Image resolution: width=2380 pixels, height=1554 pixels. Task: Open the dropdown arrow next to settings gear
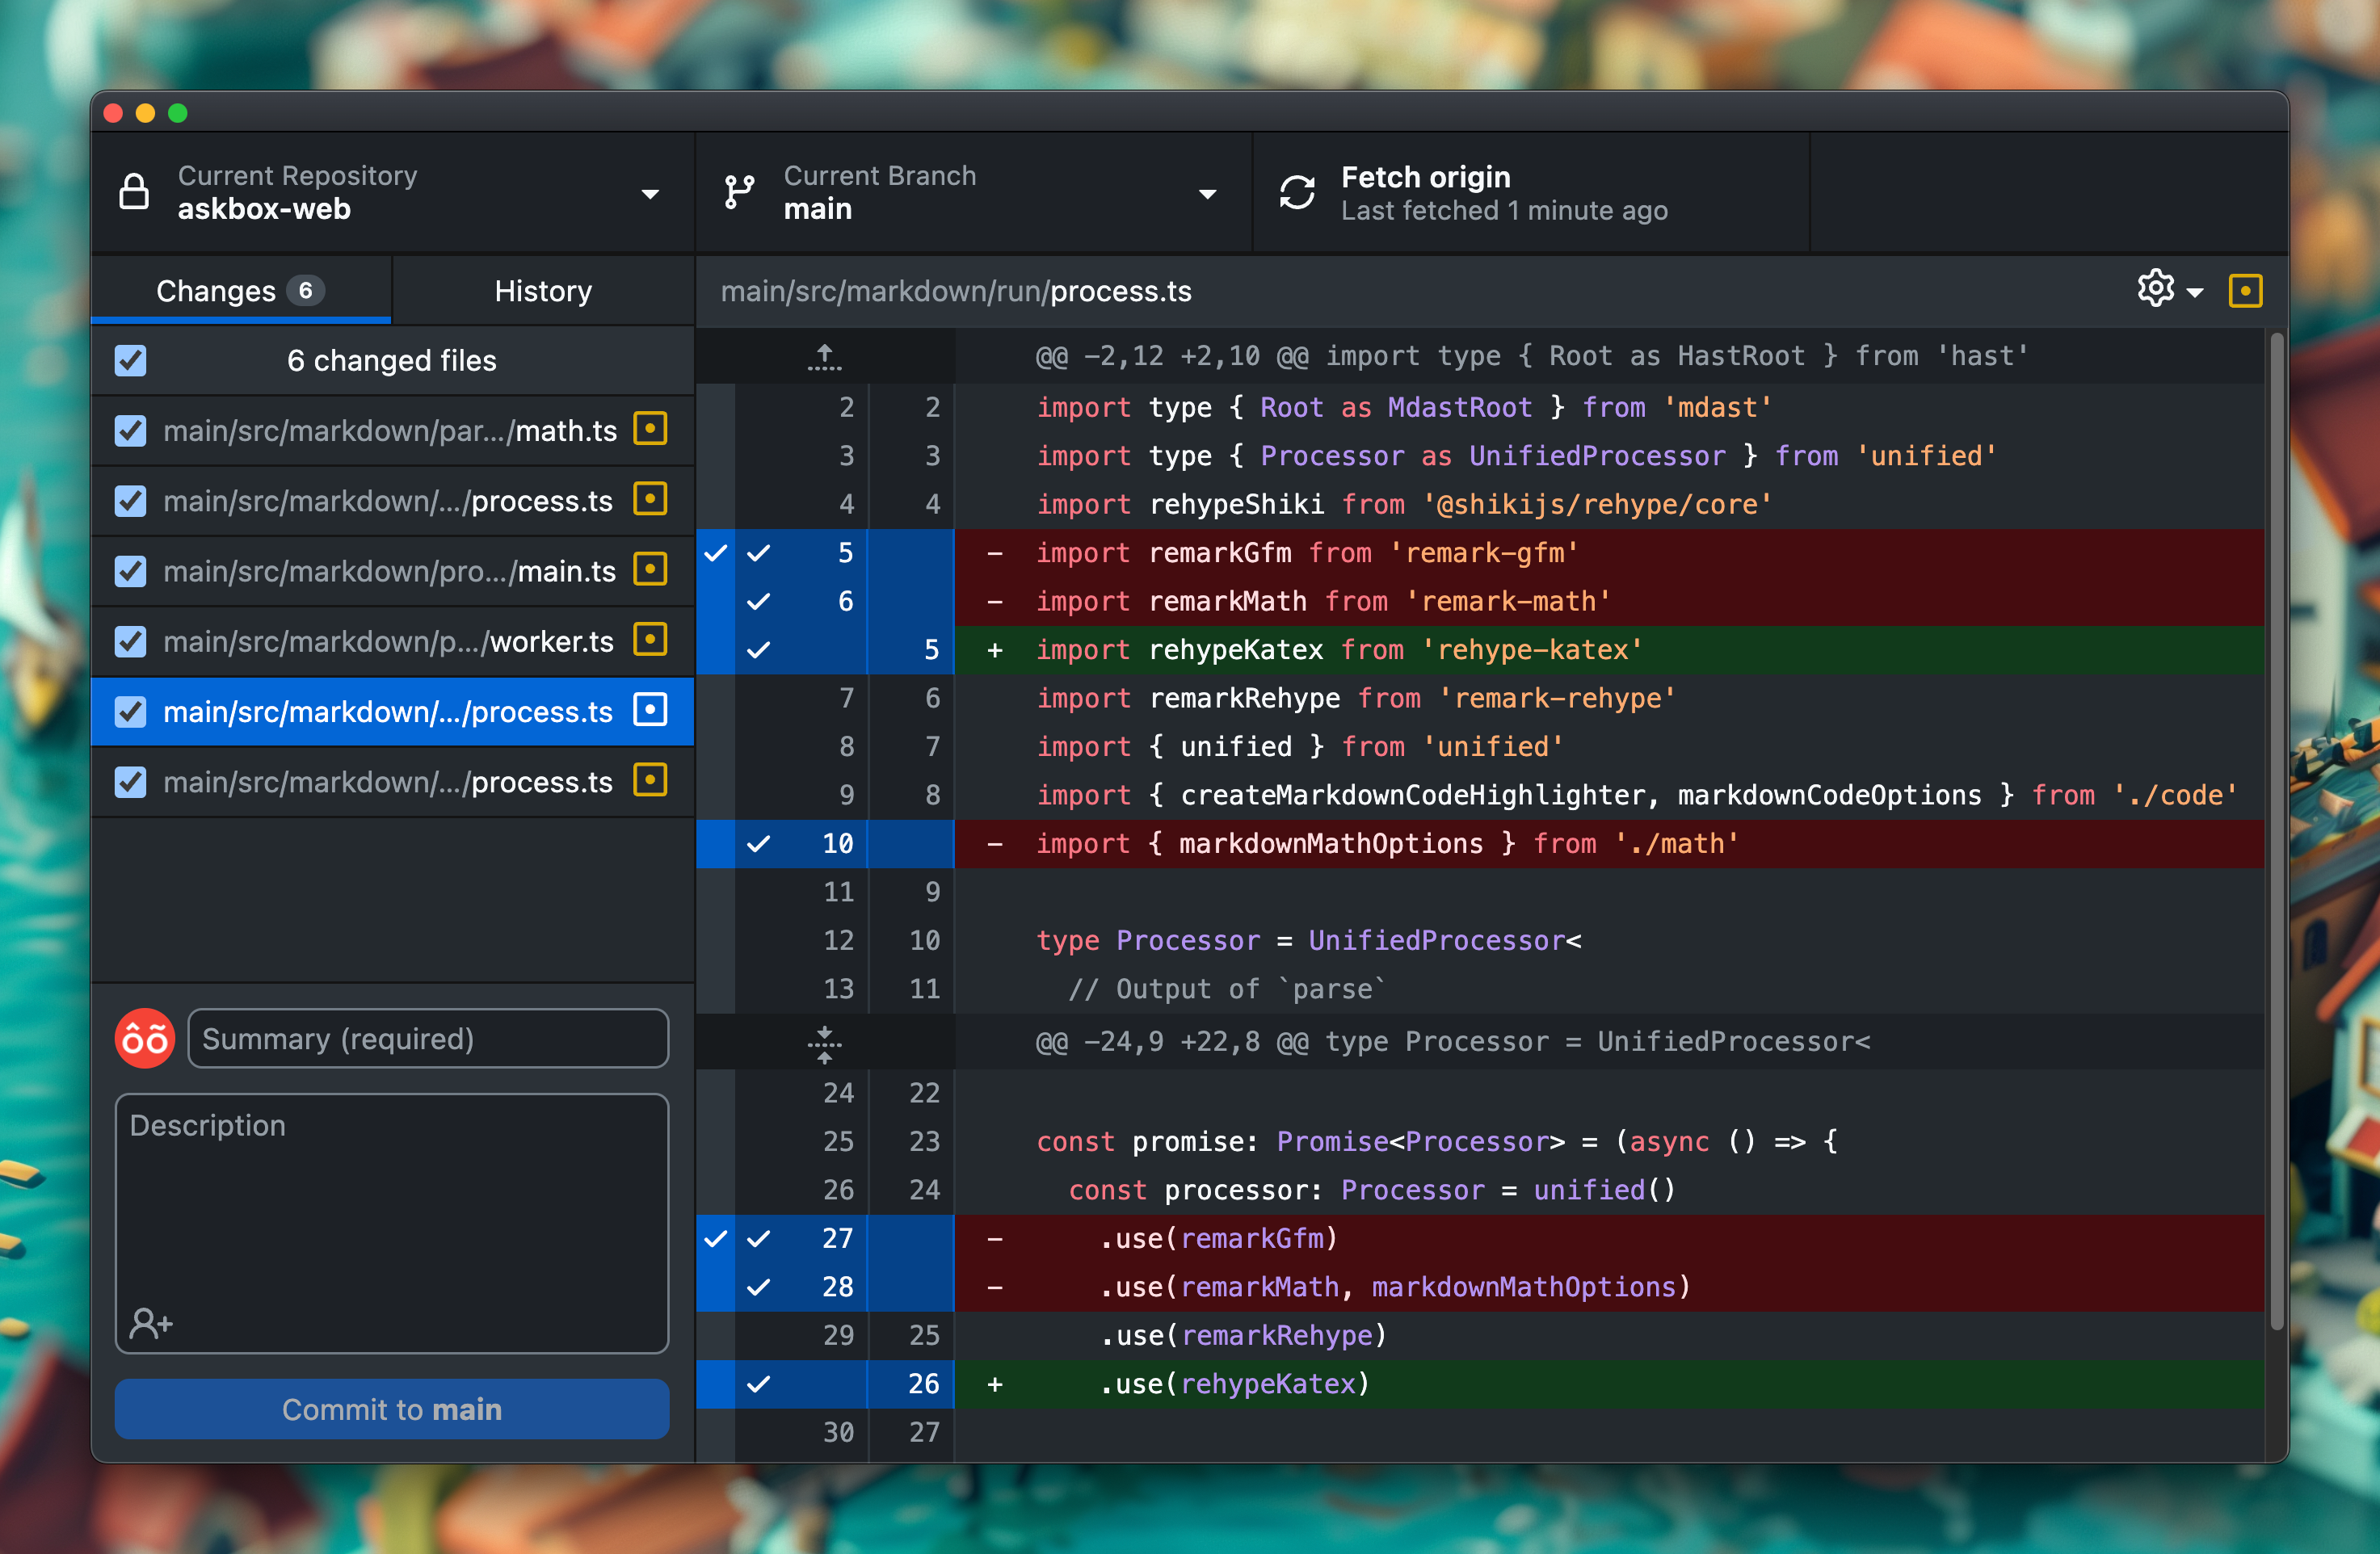point(2195,293)
